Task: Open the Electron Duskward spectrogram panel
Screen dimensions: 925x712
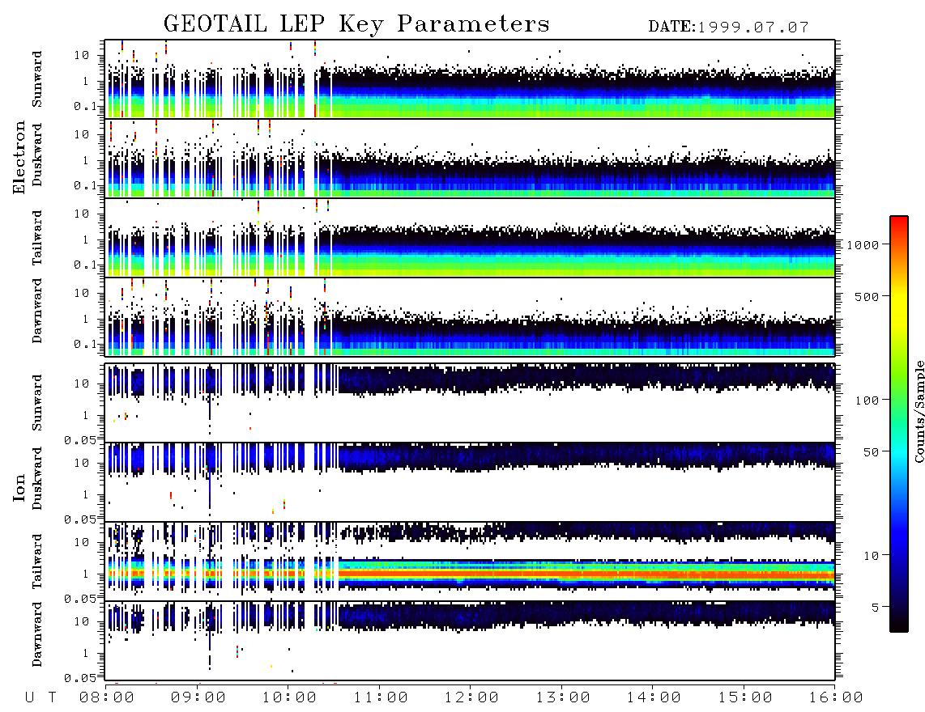Action: point(470,158)
